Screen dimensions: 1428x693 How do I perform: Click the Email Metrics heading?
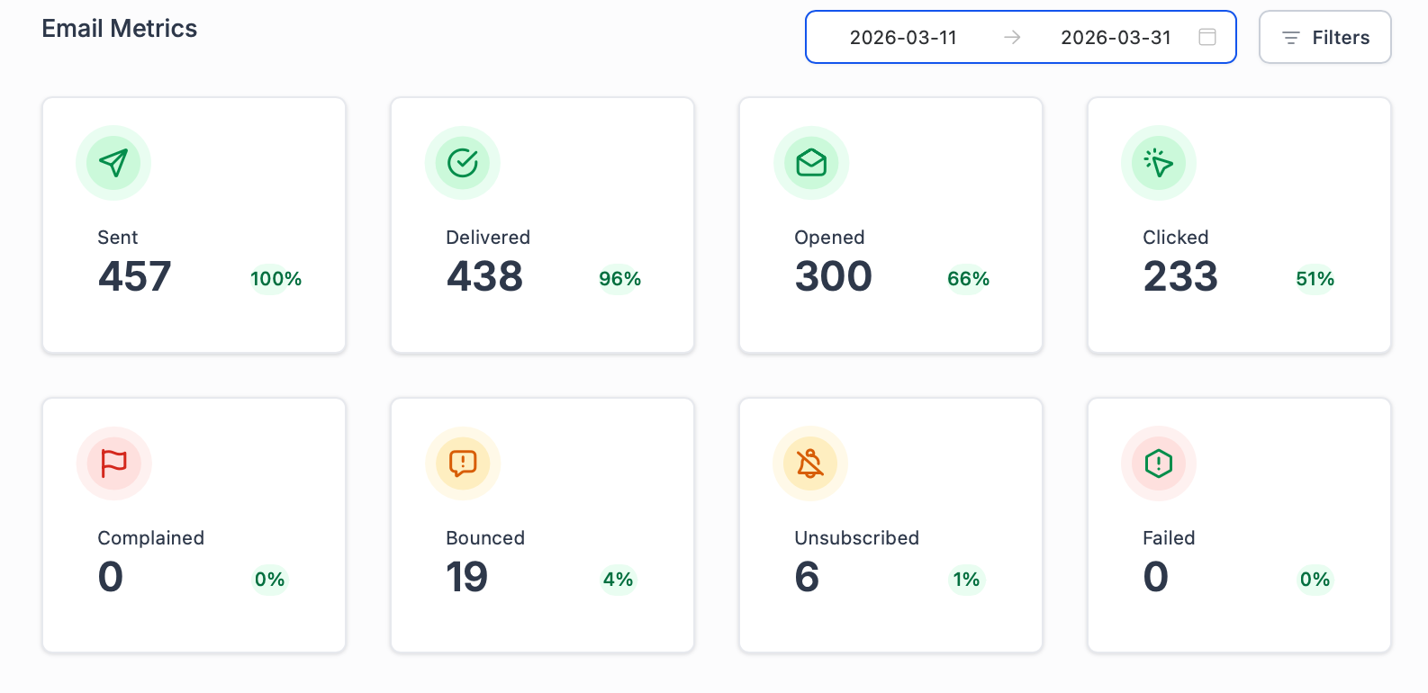(x=119, y=28)
